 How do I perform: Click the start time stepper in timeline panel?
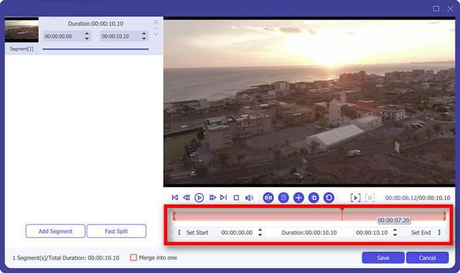260,232
